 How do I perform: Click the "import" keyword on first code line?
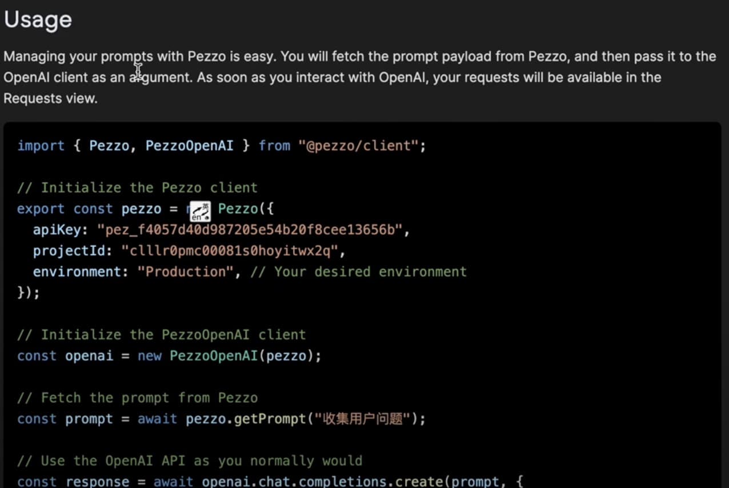click(41, 146)
